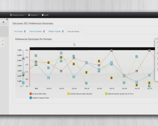This screenshot has height=126, width=158.
Task: Open the Ayuda menu item
Action: 45,15
